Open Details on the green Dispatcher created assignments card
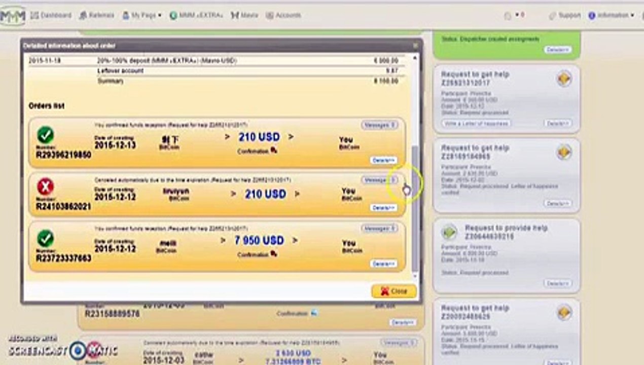Viewport: 644px width, 365px height. pos(558,50)
